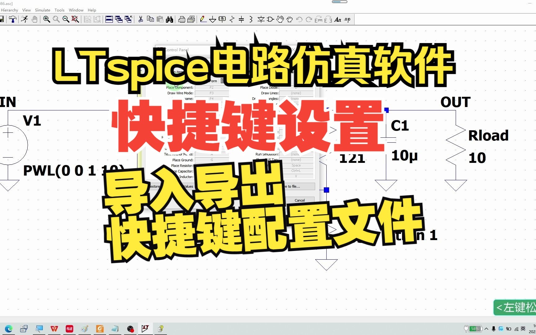
Task: Select the V1 voltage source symbol
Action: [9, 145]
